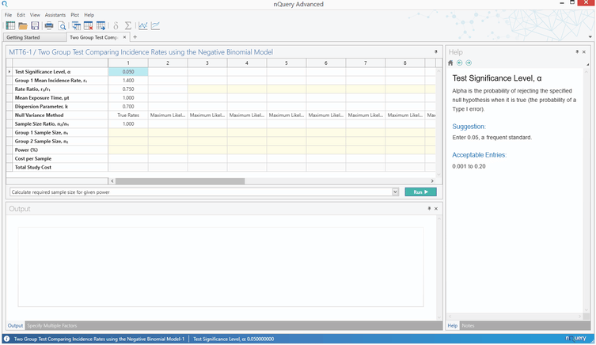Save the table with the floppy icon

[35, 26]
